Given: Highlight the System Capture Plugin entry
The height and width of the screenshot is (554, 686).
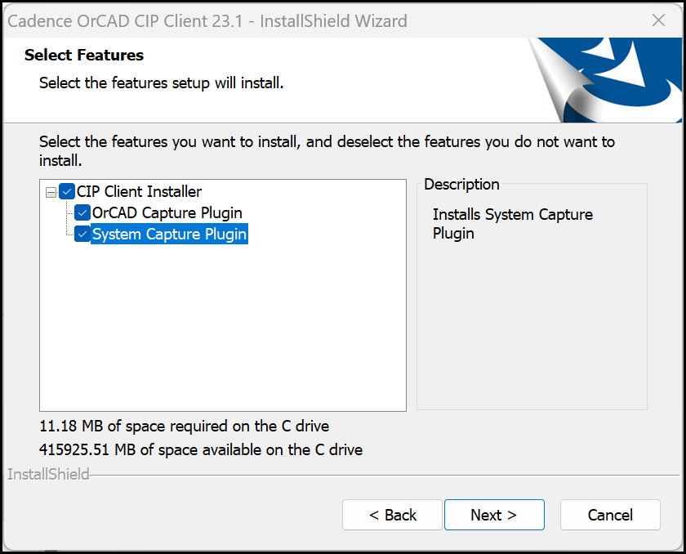Looking at the screenshot, I should tap(168, 234).
